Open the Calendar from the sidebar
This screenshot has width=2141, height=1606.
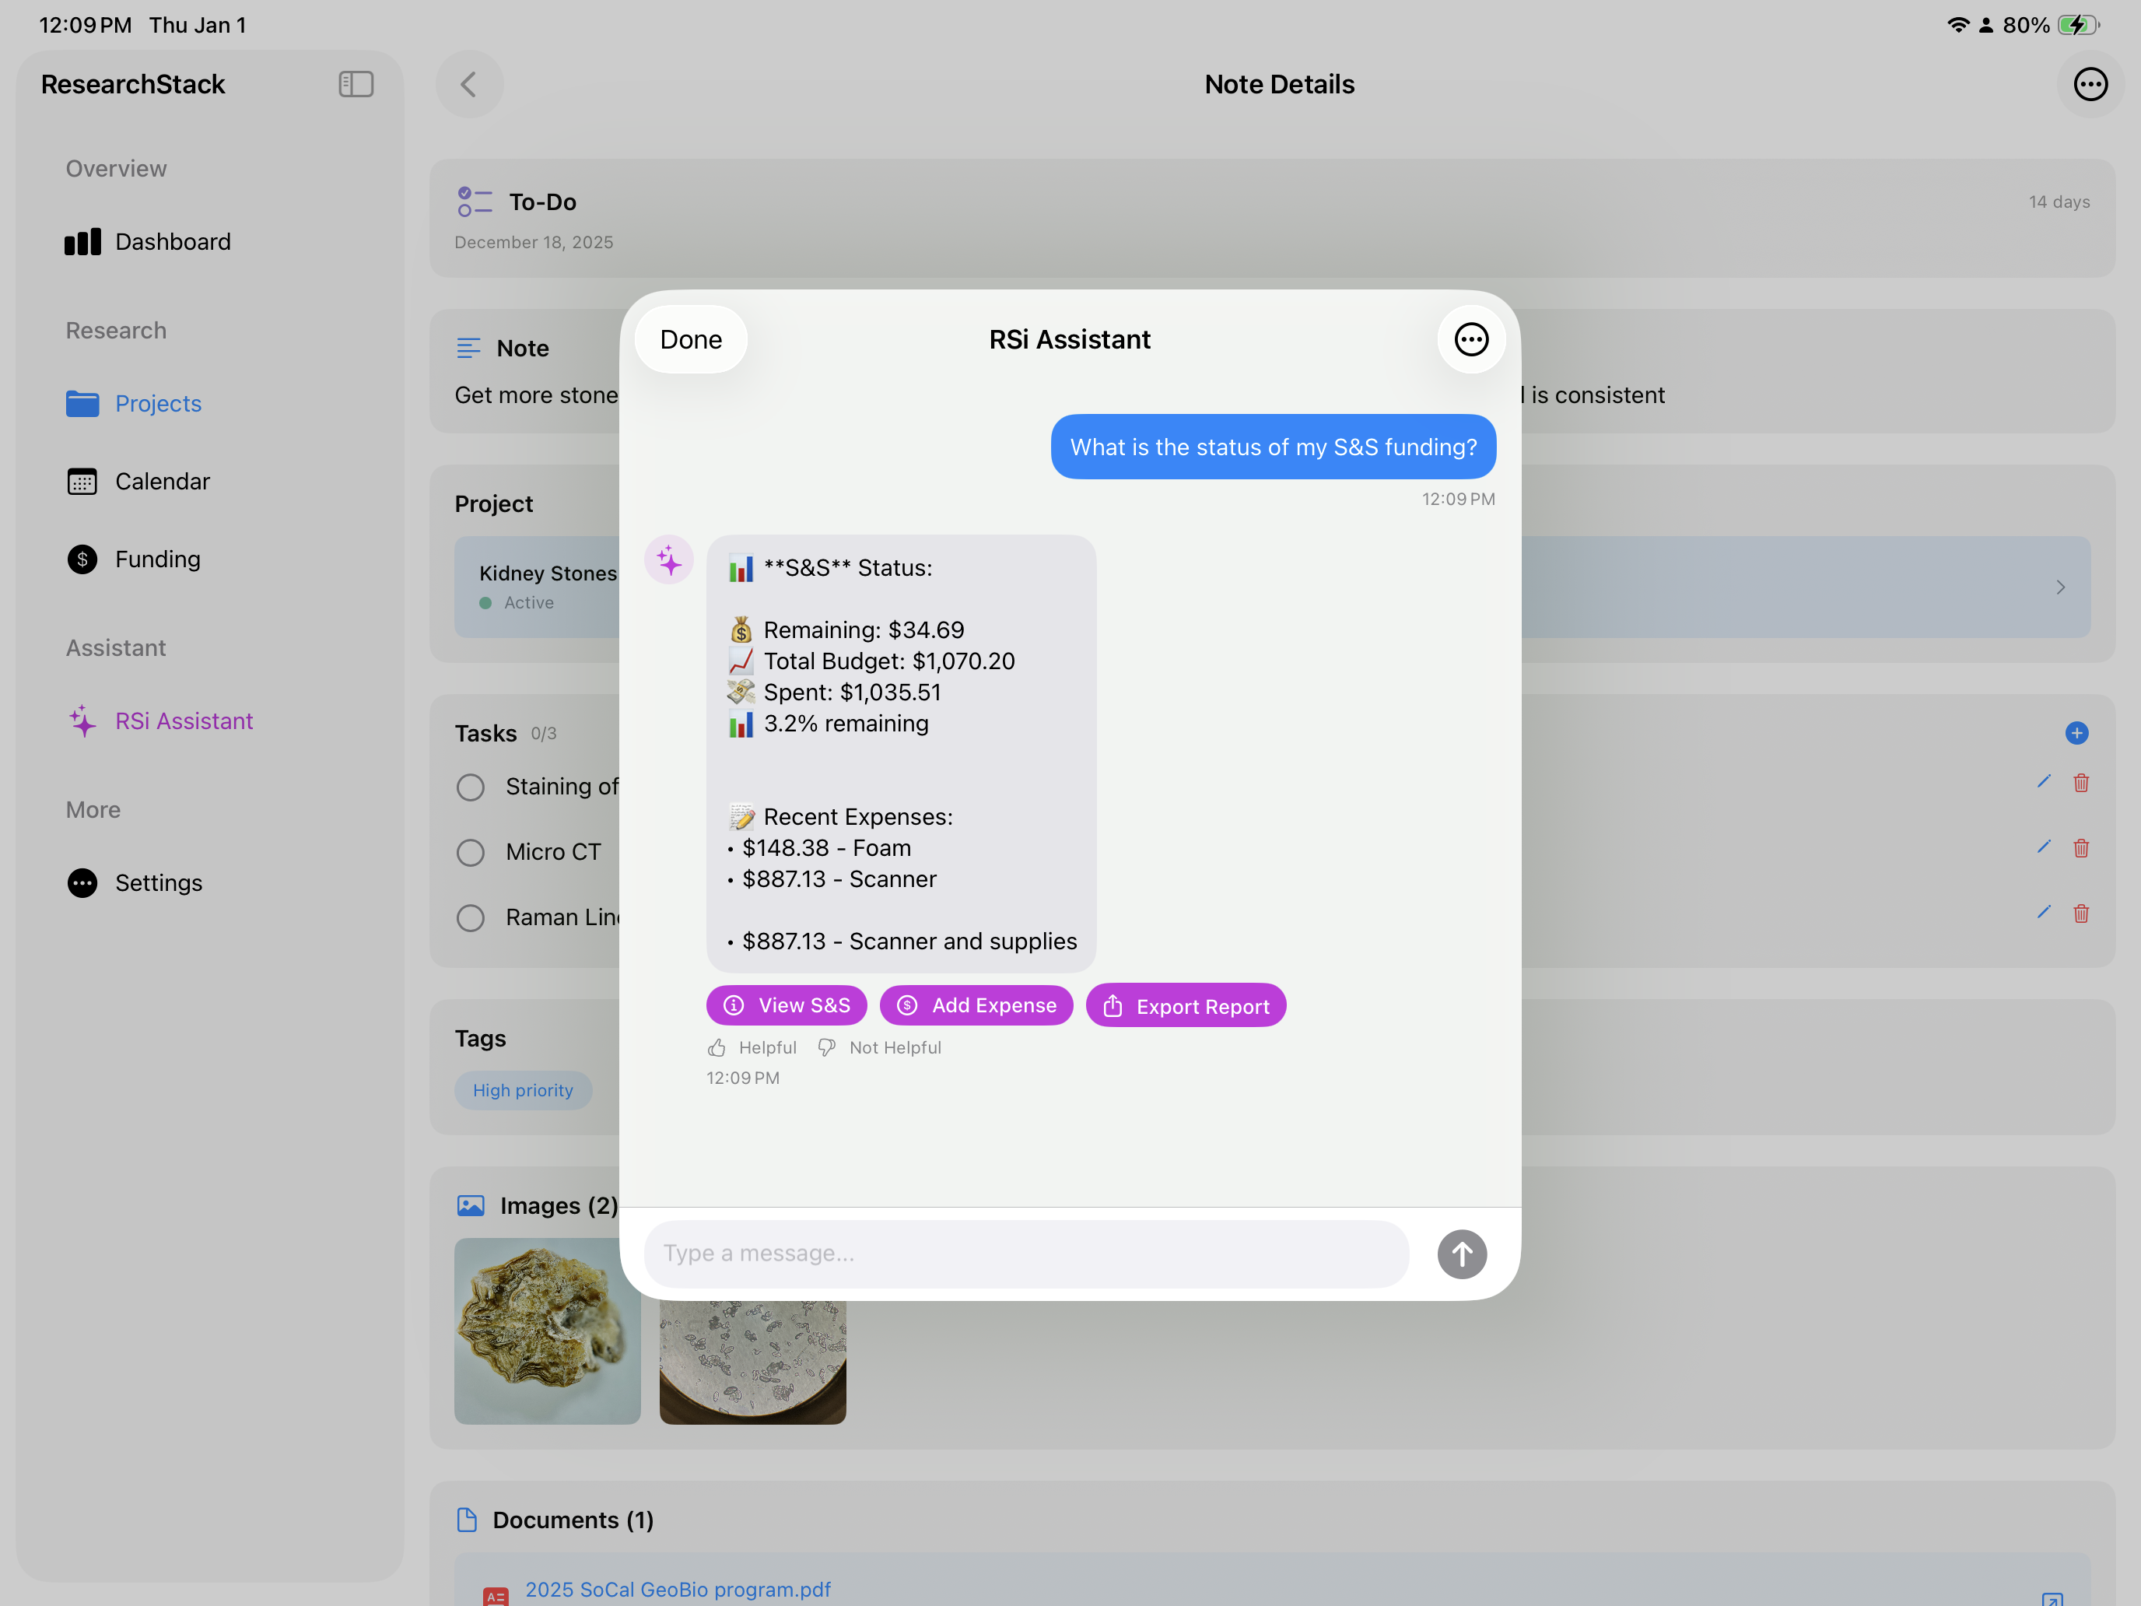pyautogui.click(x=162, y=481)
